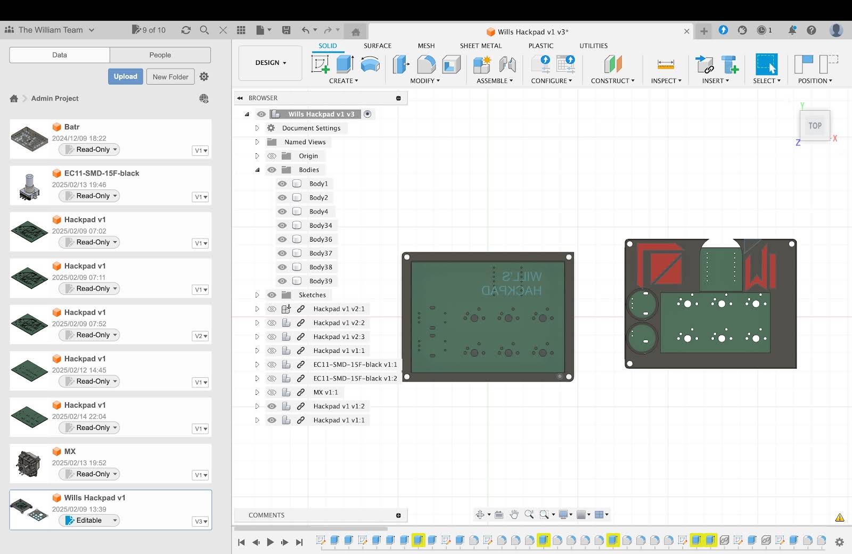
Task: Select the Fillet tool
Action: tap(426, 64)
